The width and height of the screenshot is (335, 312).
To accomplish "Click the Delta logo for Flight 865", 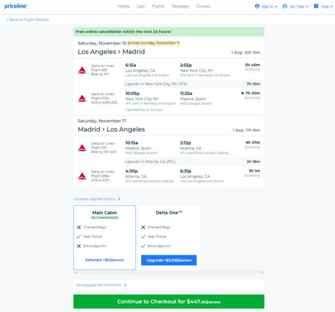I will pyautogui.click(x=82, y=70).
